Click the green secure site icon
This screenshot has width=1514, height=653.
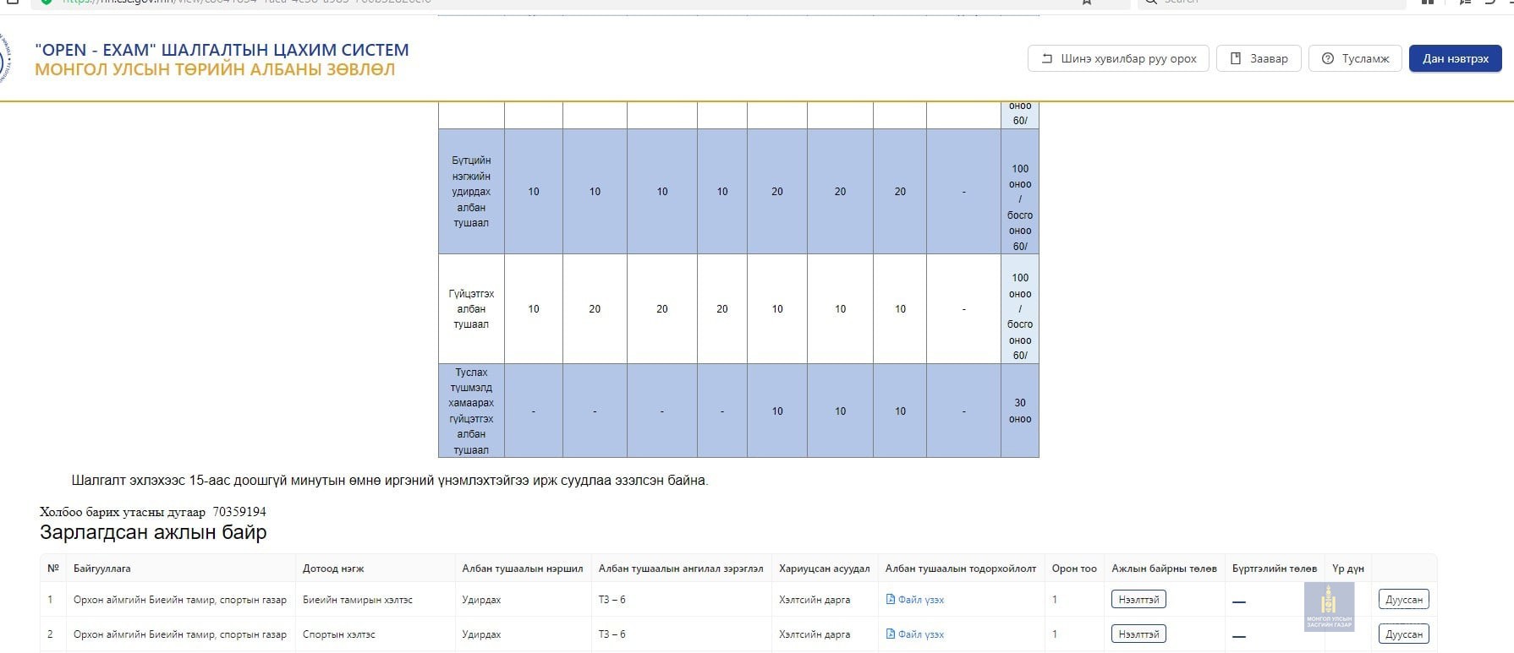coord(47,2)
